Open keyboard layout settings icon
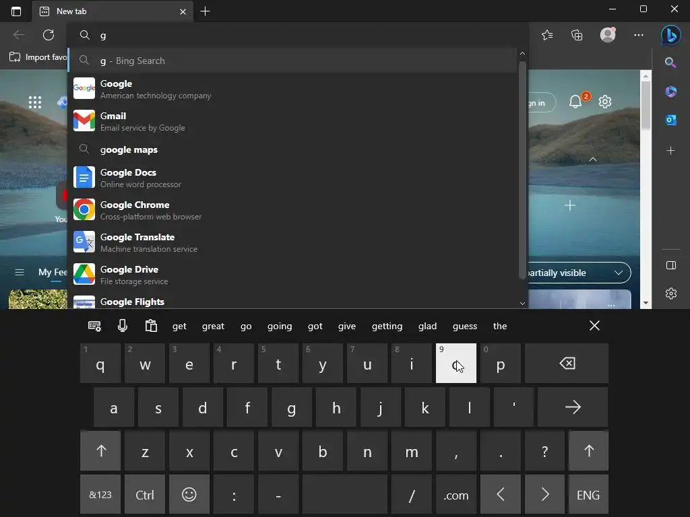690x517 pixels. 94,326
